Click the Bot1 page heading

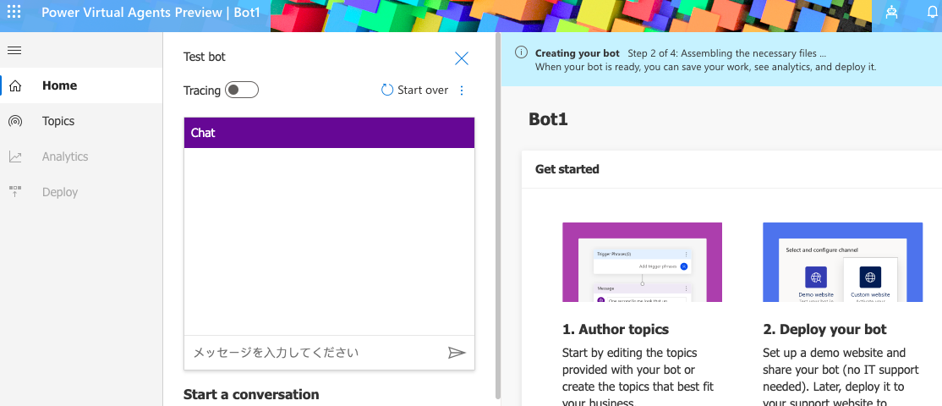549,119
